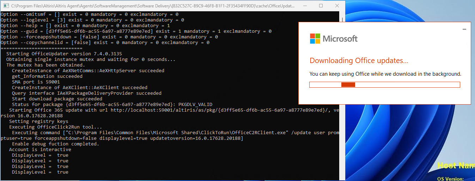475x181 pixels.
Task: Minimize the Downloading Office updates dialog
Action: tap(464, 30)
